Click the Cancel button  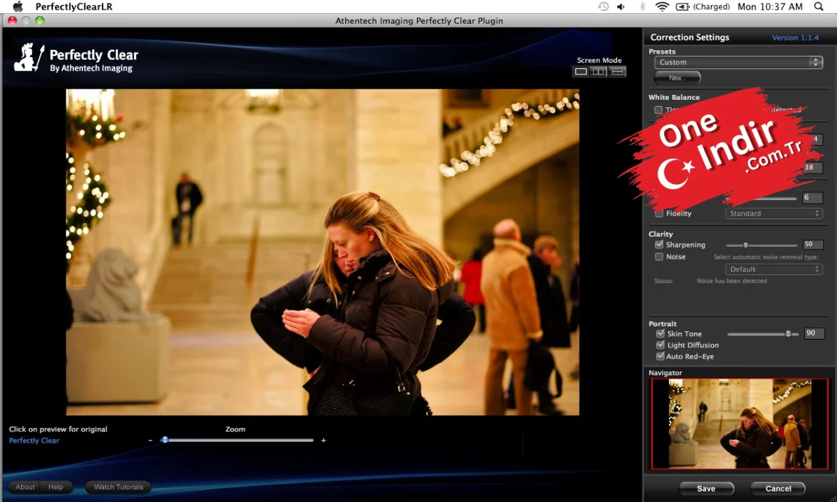click(x=778, y=489)
